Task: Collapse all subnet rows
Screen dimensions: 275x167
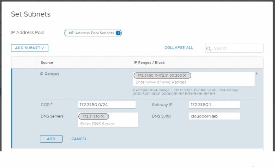Action: [179, 48]
